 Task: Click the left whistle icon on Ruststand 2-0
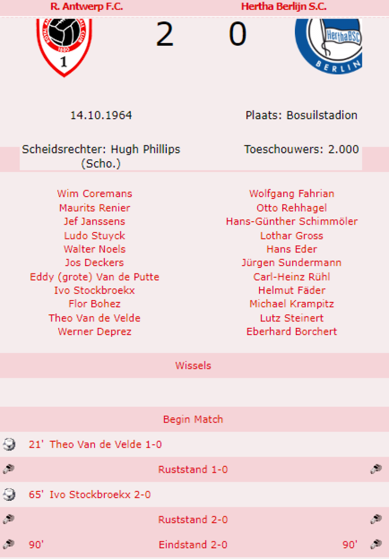[x=8, y=519]
